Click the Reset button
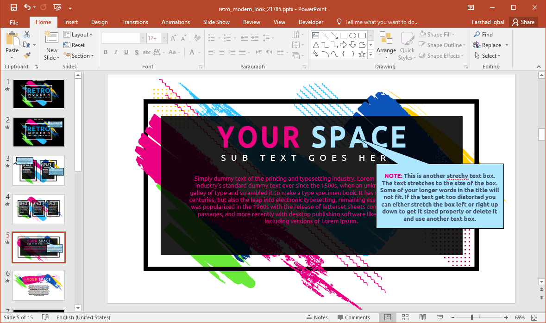The width and height of the screenshot is (546, 323). pyautogui.click(x=74, y=45)
